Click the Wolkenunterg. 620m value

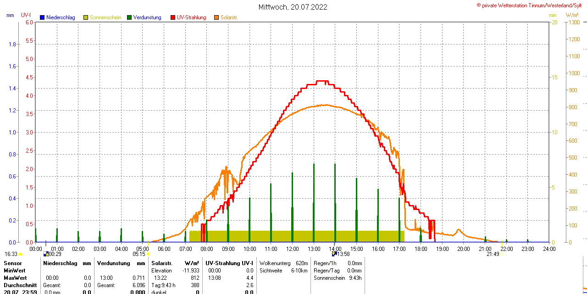coord(302,263)
